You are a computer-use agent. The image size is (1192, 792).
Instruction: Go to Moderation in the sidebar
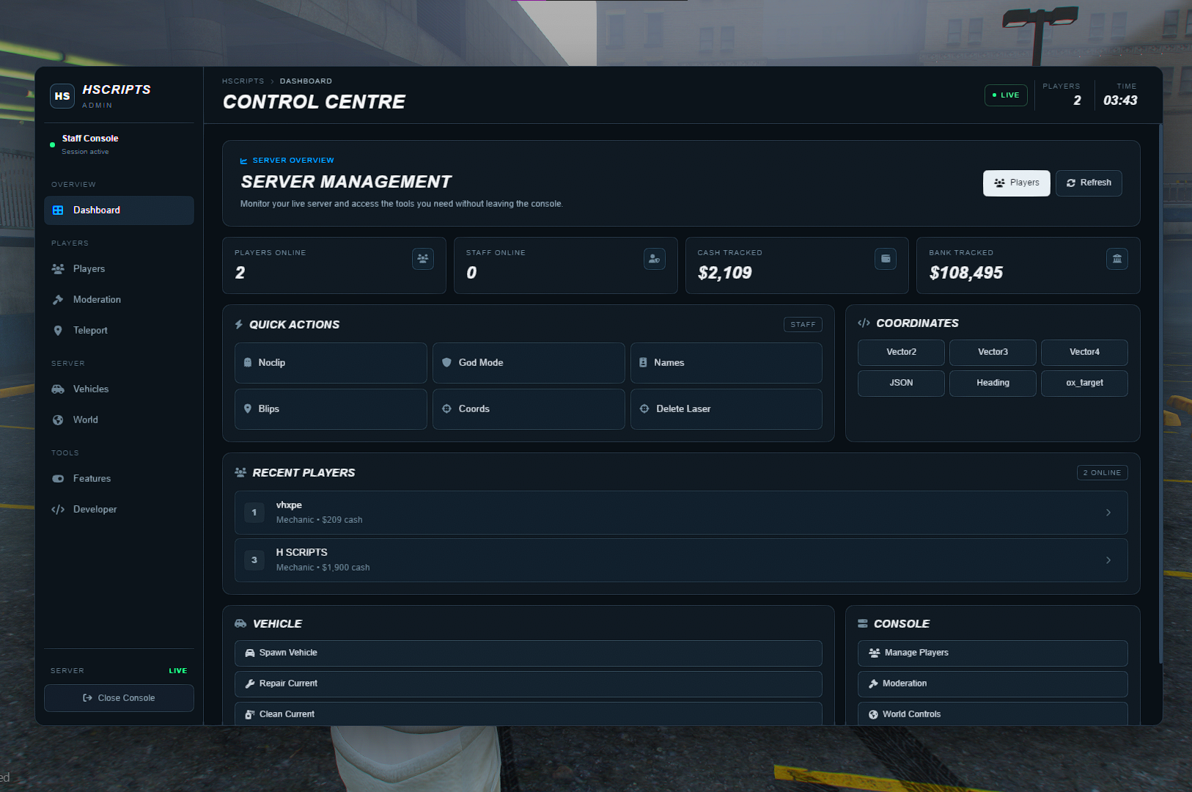(119, 300)
